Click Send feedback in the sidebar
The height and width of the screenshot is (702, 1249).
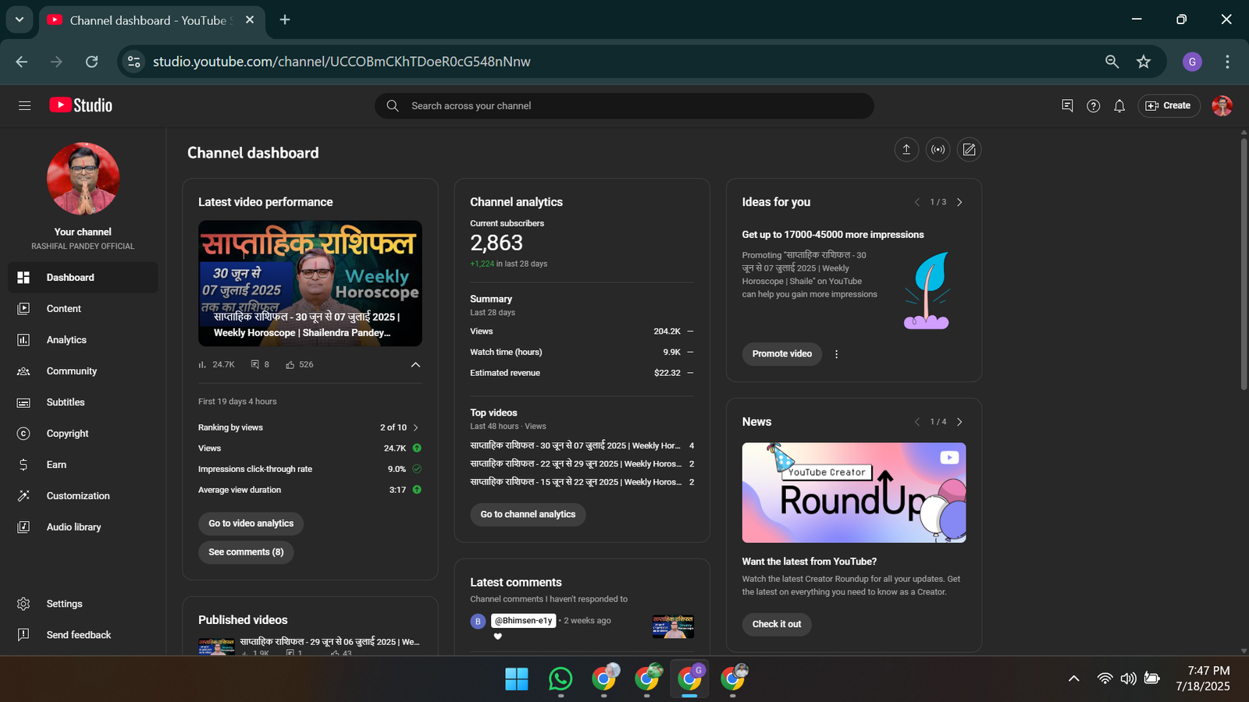(83, 635)
